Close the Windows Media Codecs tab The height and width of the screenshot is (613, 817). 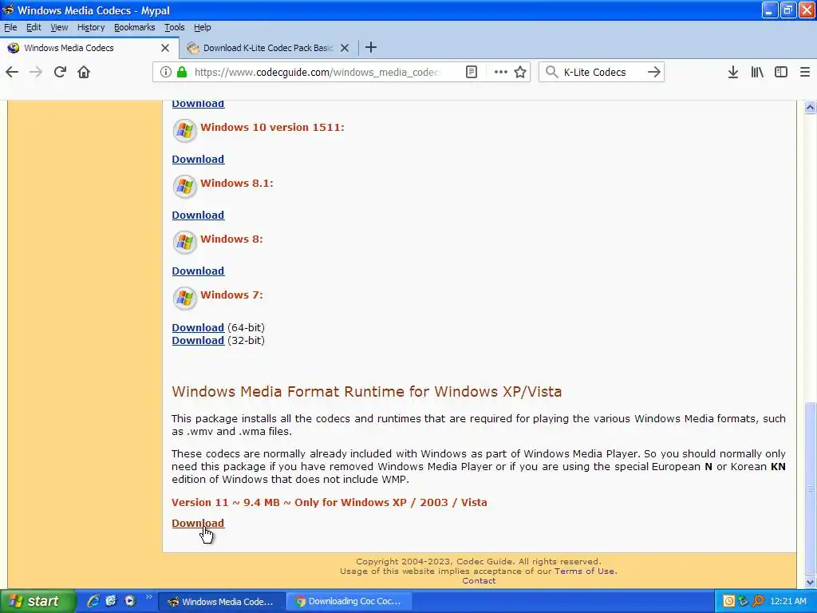tap(165, 48)
